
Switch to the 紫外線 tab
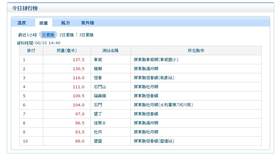pos(88,23)
